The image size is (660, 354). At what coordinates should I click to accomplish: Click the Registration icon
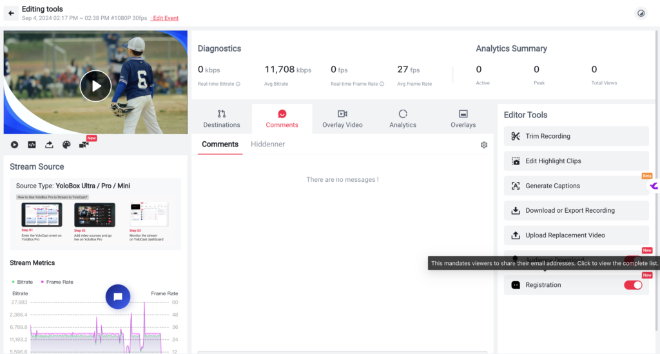(516, 285)
